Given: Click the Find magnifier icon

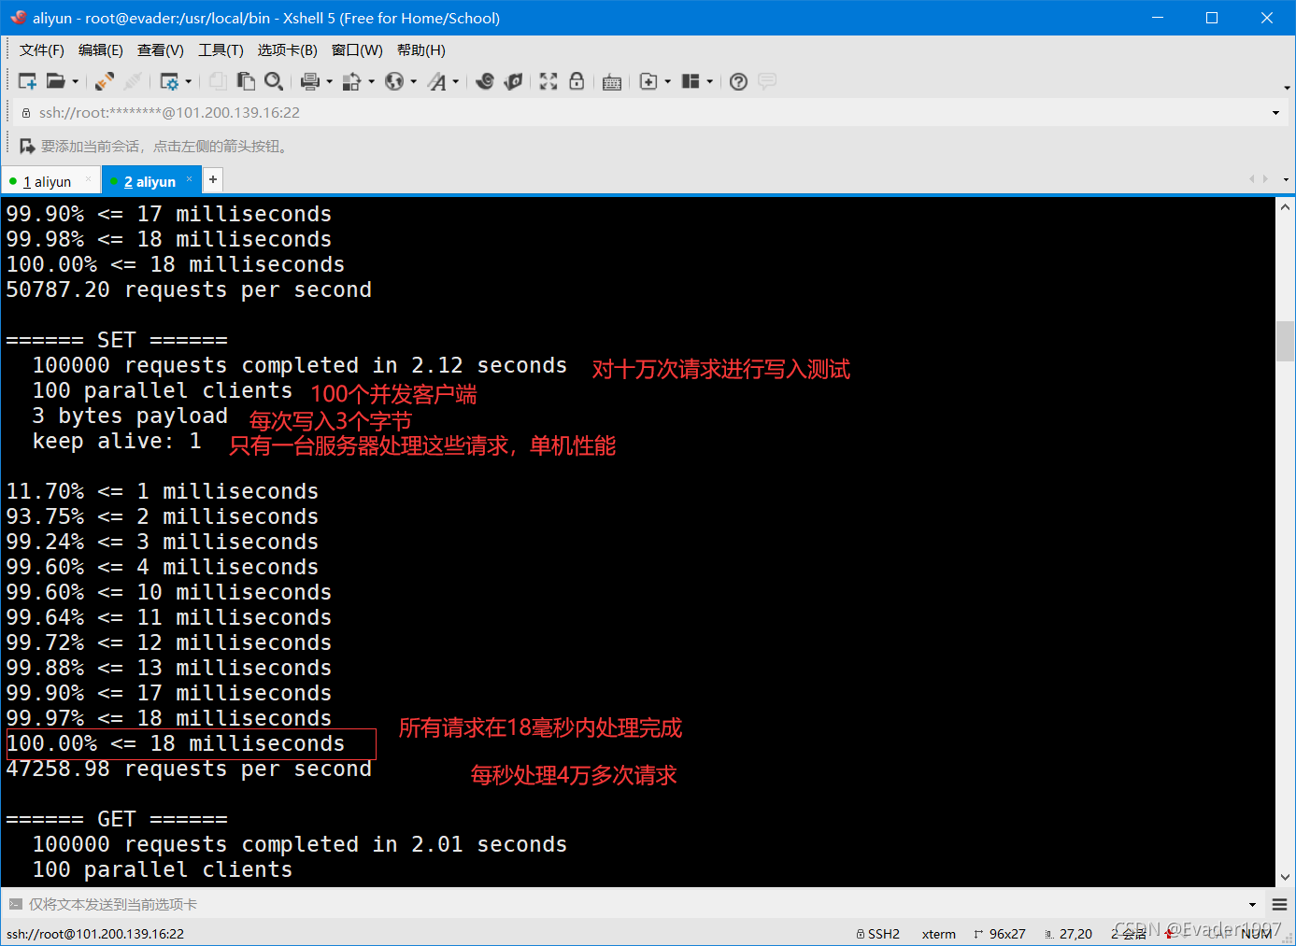Looking at the screenshot, I should 274,81.
